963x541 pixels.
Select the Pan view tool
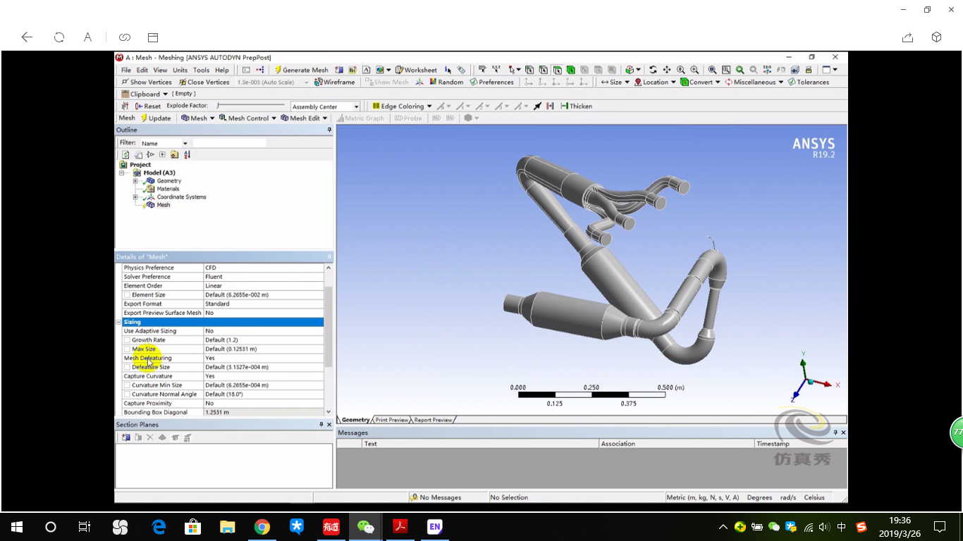pos(666,70)
